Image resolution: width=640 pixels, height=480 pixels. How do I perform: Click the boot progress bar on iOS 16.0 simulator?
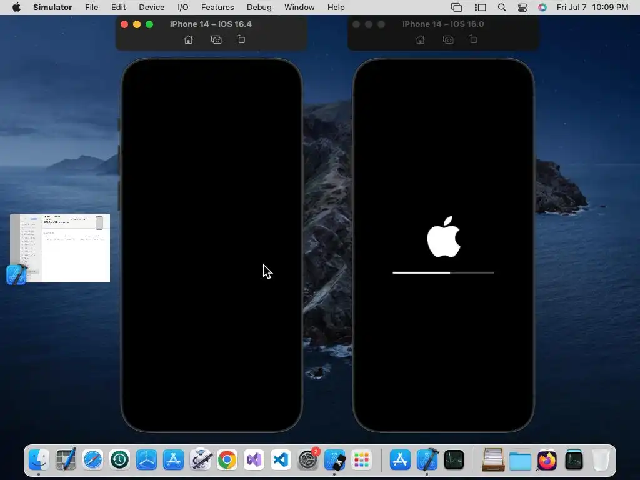coord(443,272)
